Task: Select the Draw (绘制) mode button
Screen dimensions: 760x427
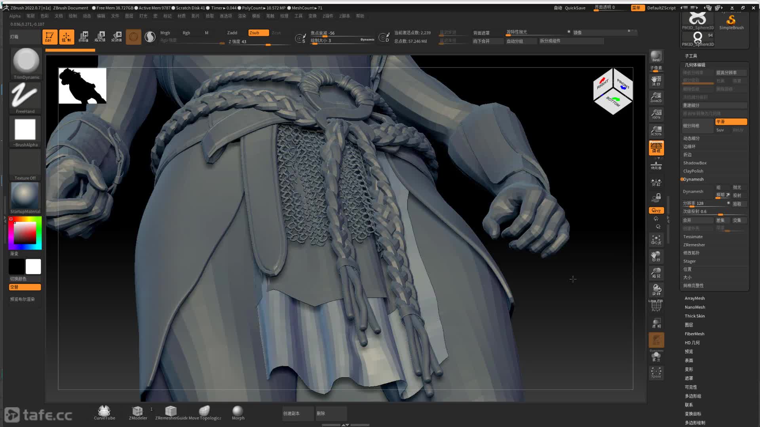Action: coord(66,37)
